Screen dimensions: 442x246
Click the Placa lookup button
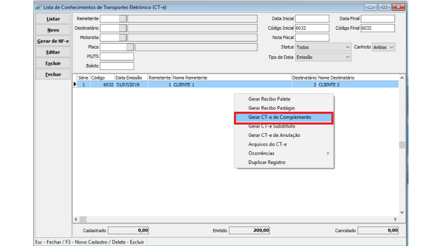(x=130, y=47)
